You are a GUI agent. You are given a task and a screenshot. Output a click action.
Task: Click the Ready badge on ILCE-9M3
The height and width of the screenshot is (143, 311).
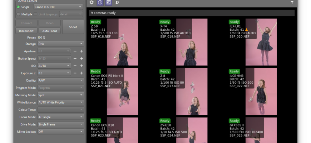pos(234,71)
